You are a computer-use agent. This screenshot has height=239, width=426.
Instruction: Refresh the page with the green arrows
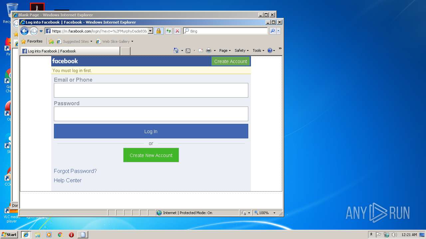pyautogui.click(x=169, y=31)
